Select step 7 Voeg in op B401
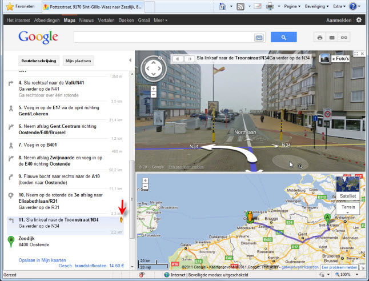The width and height of the screenshot is (369, 281). point(66,145)
